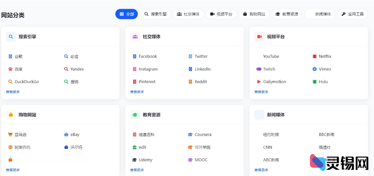This screenshot has width=374, height=176.
Task: Click 查看更多 in the 视频平台 card
Action: point(261,92)
